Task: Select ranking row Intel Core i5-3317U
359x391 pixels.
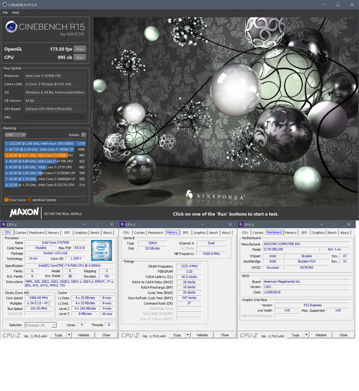Action: pyautogui.click(x=45, y=185)
